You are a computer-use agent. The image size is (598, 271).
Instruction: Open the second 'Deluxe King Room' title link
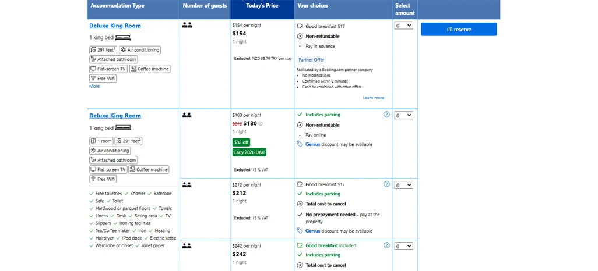(x=115, y=116)
